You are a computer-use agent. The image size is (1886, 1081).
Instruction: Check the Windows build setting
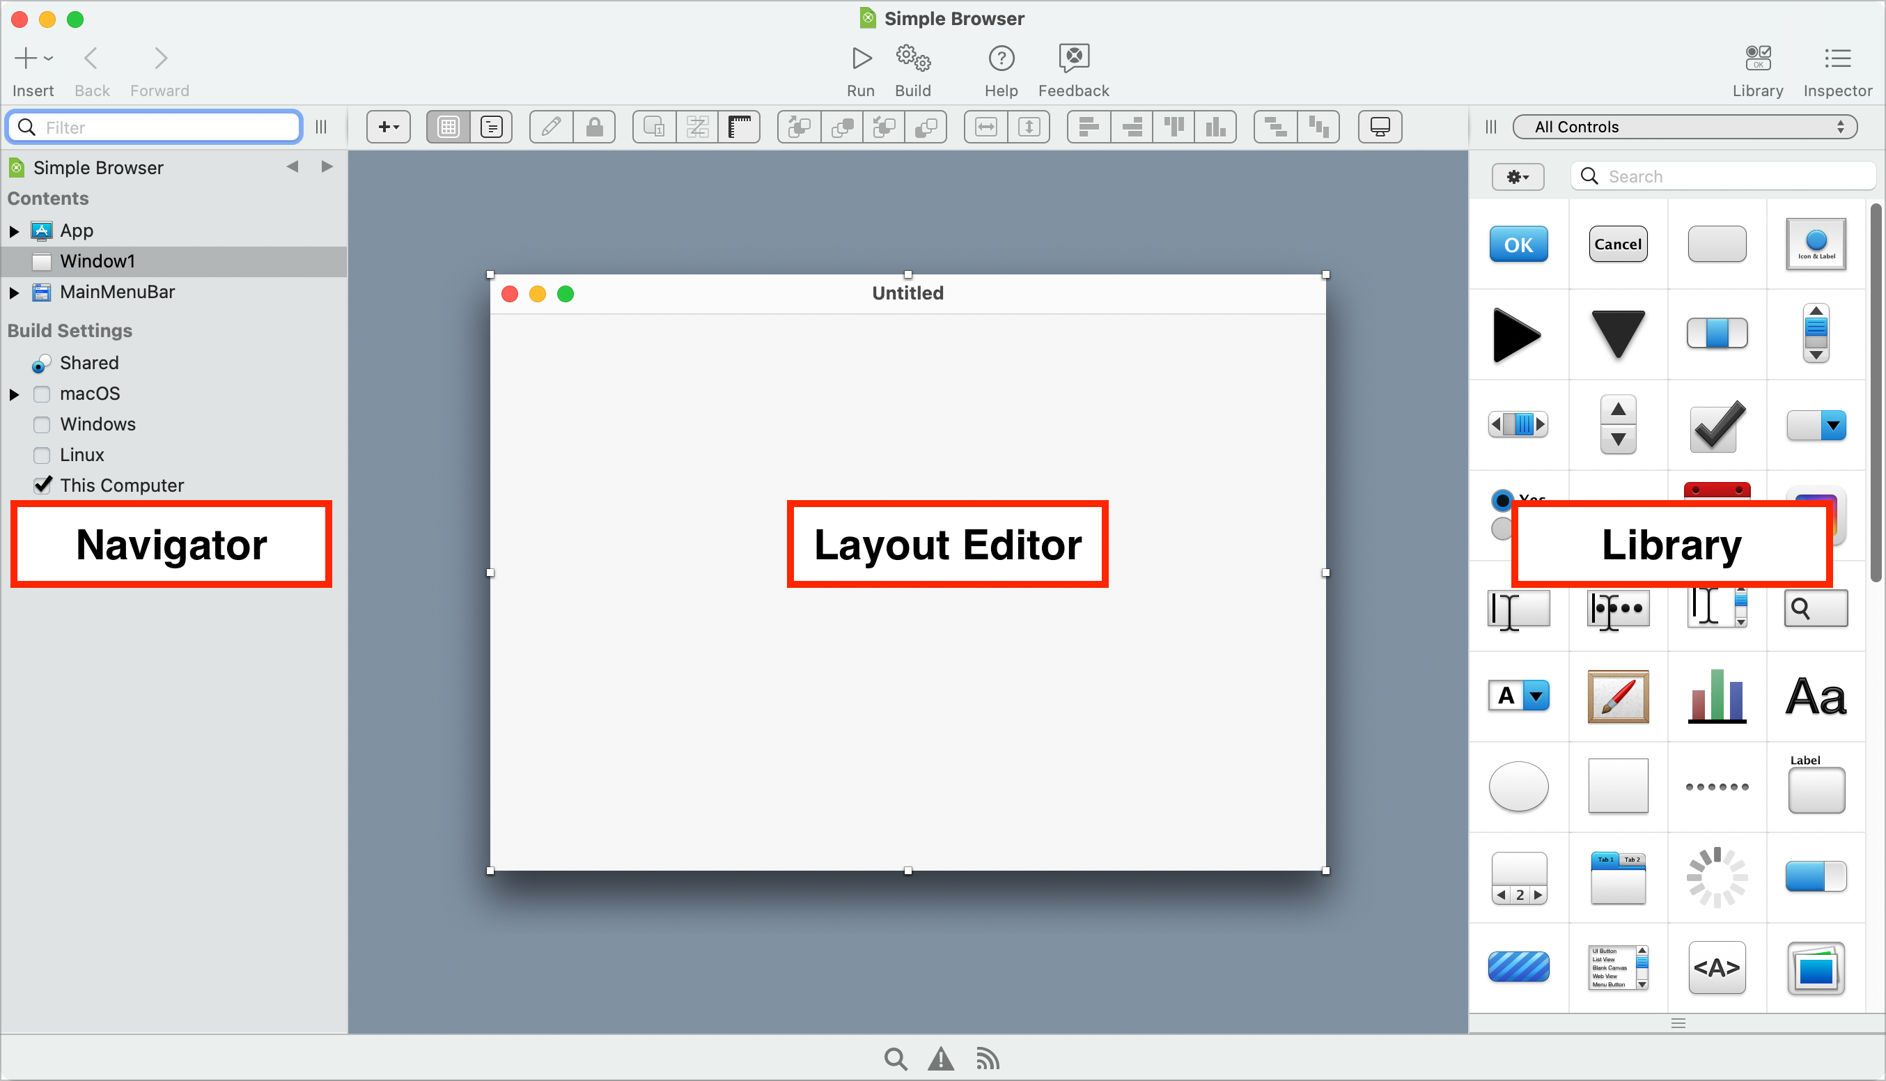tap(42, 424)
